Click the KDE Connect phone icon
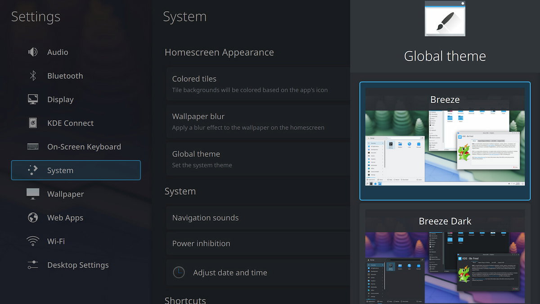The width and height of the screenshot is (540, 304). [x=33, y=123]
